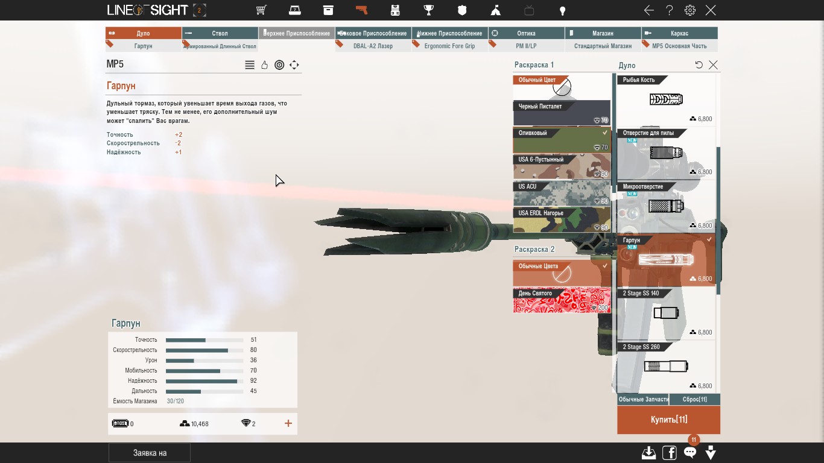Screen dimensions: 824x463
Task: Select the Отверстие для пилы muzzle part
Action: pos(666,153)
